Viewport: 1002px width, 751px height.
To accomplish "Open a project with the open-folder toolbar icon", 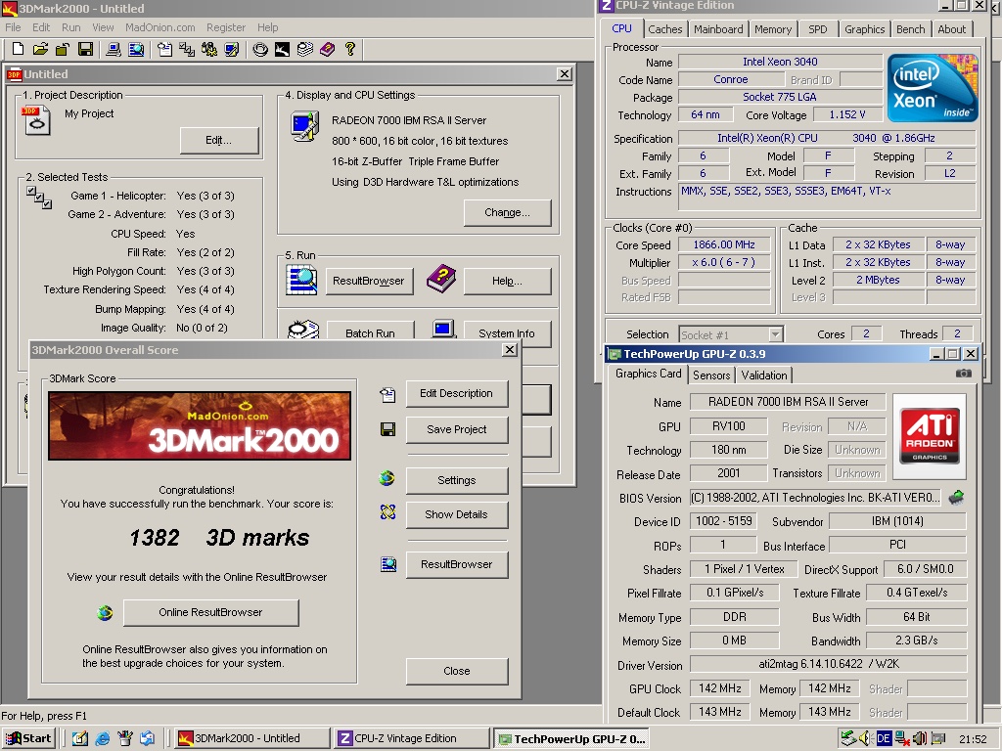I will tap(40, 49).
